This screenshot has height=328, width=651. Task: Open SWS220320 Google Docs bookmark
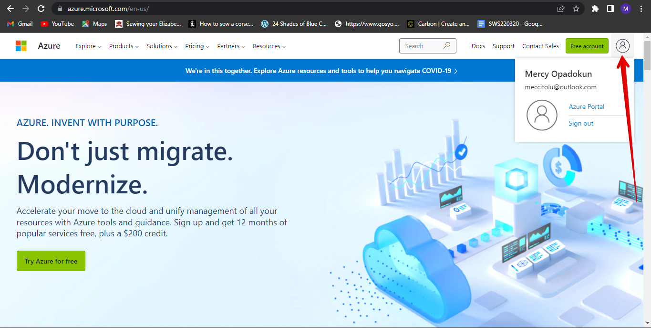[510, 23]
